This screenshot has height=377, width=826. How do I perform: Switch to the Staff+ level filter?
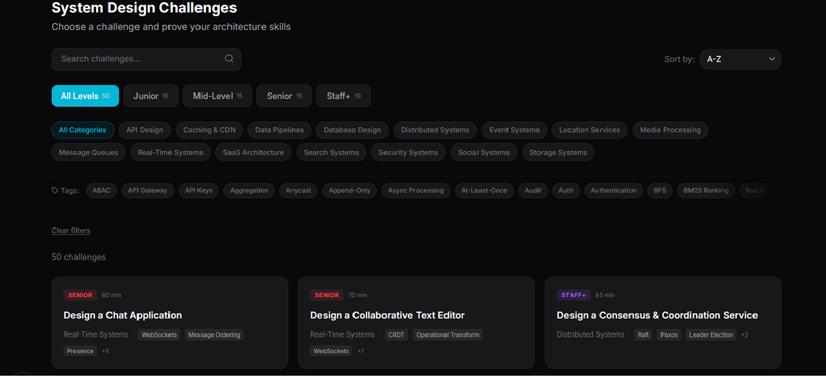(343, 96)
